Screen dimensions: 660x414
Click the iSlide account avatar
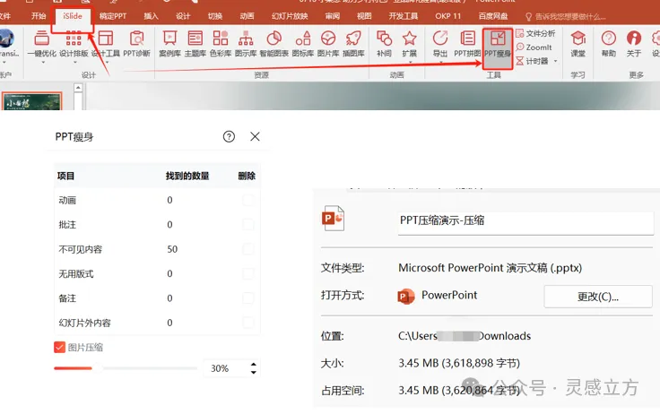coord(7,39)
